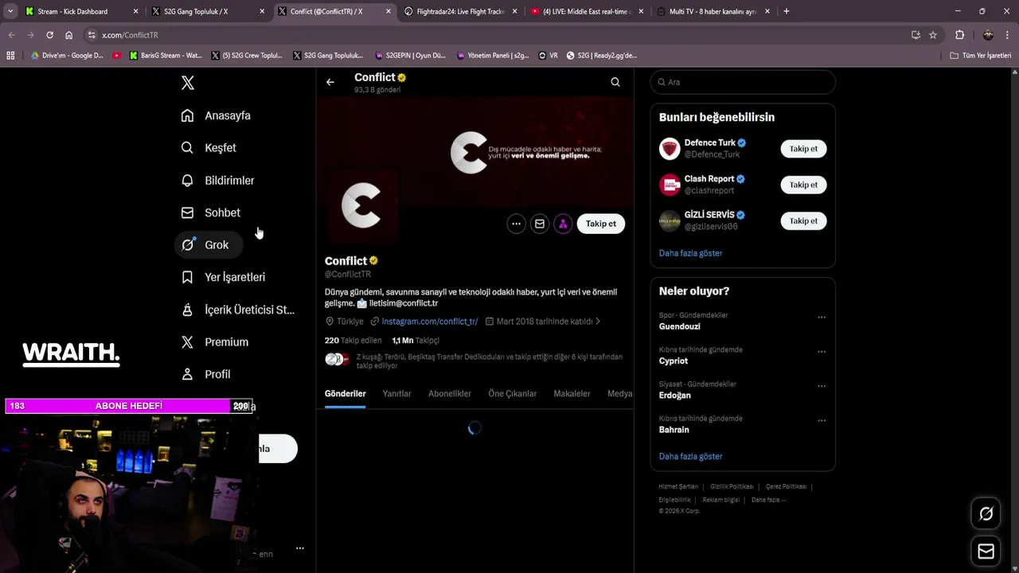Follow GİZLİ SERVİS account
The image size is (1019, 573).
click(x=803, y=221)
